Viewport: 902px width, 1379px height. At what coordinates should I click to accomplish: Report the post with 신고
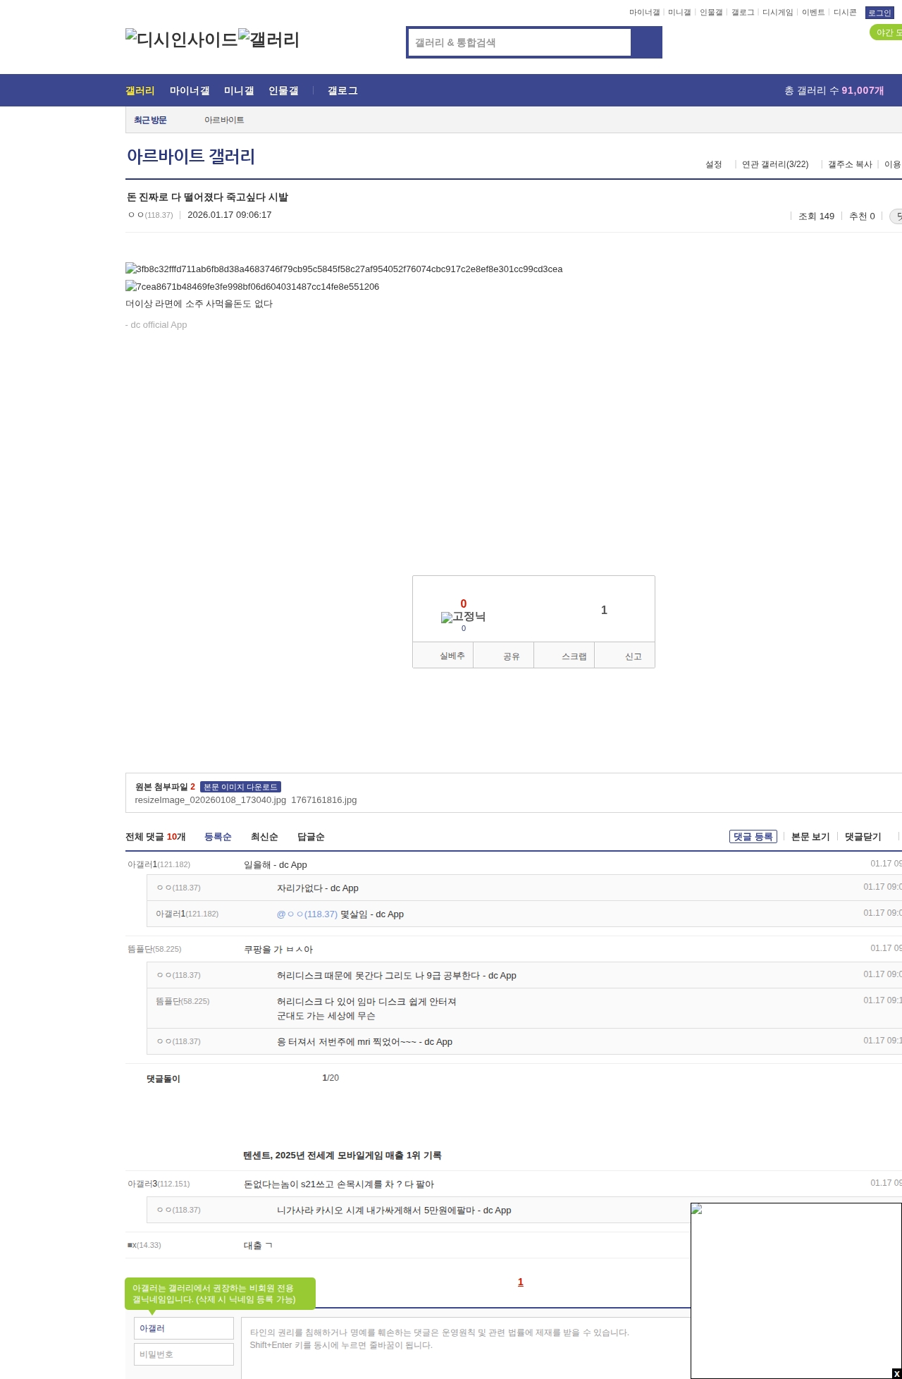point(625,655)
